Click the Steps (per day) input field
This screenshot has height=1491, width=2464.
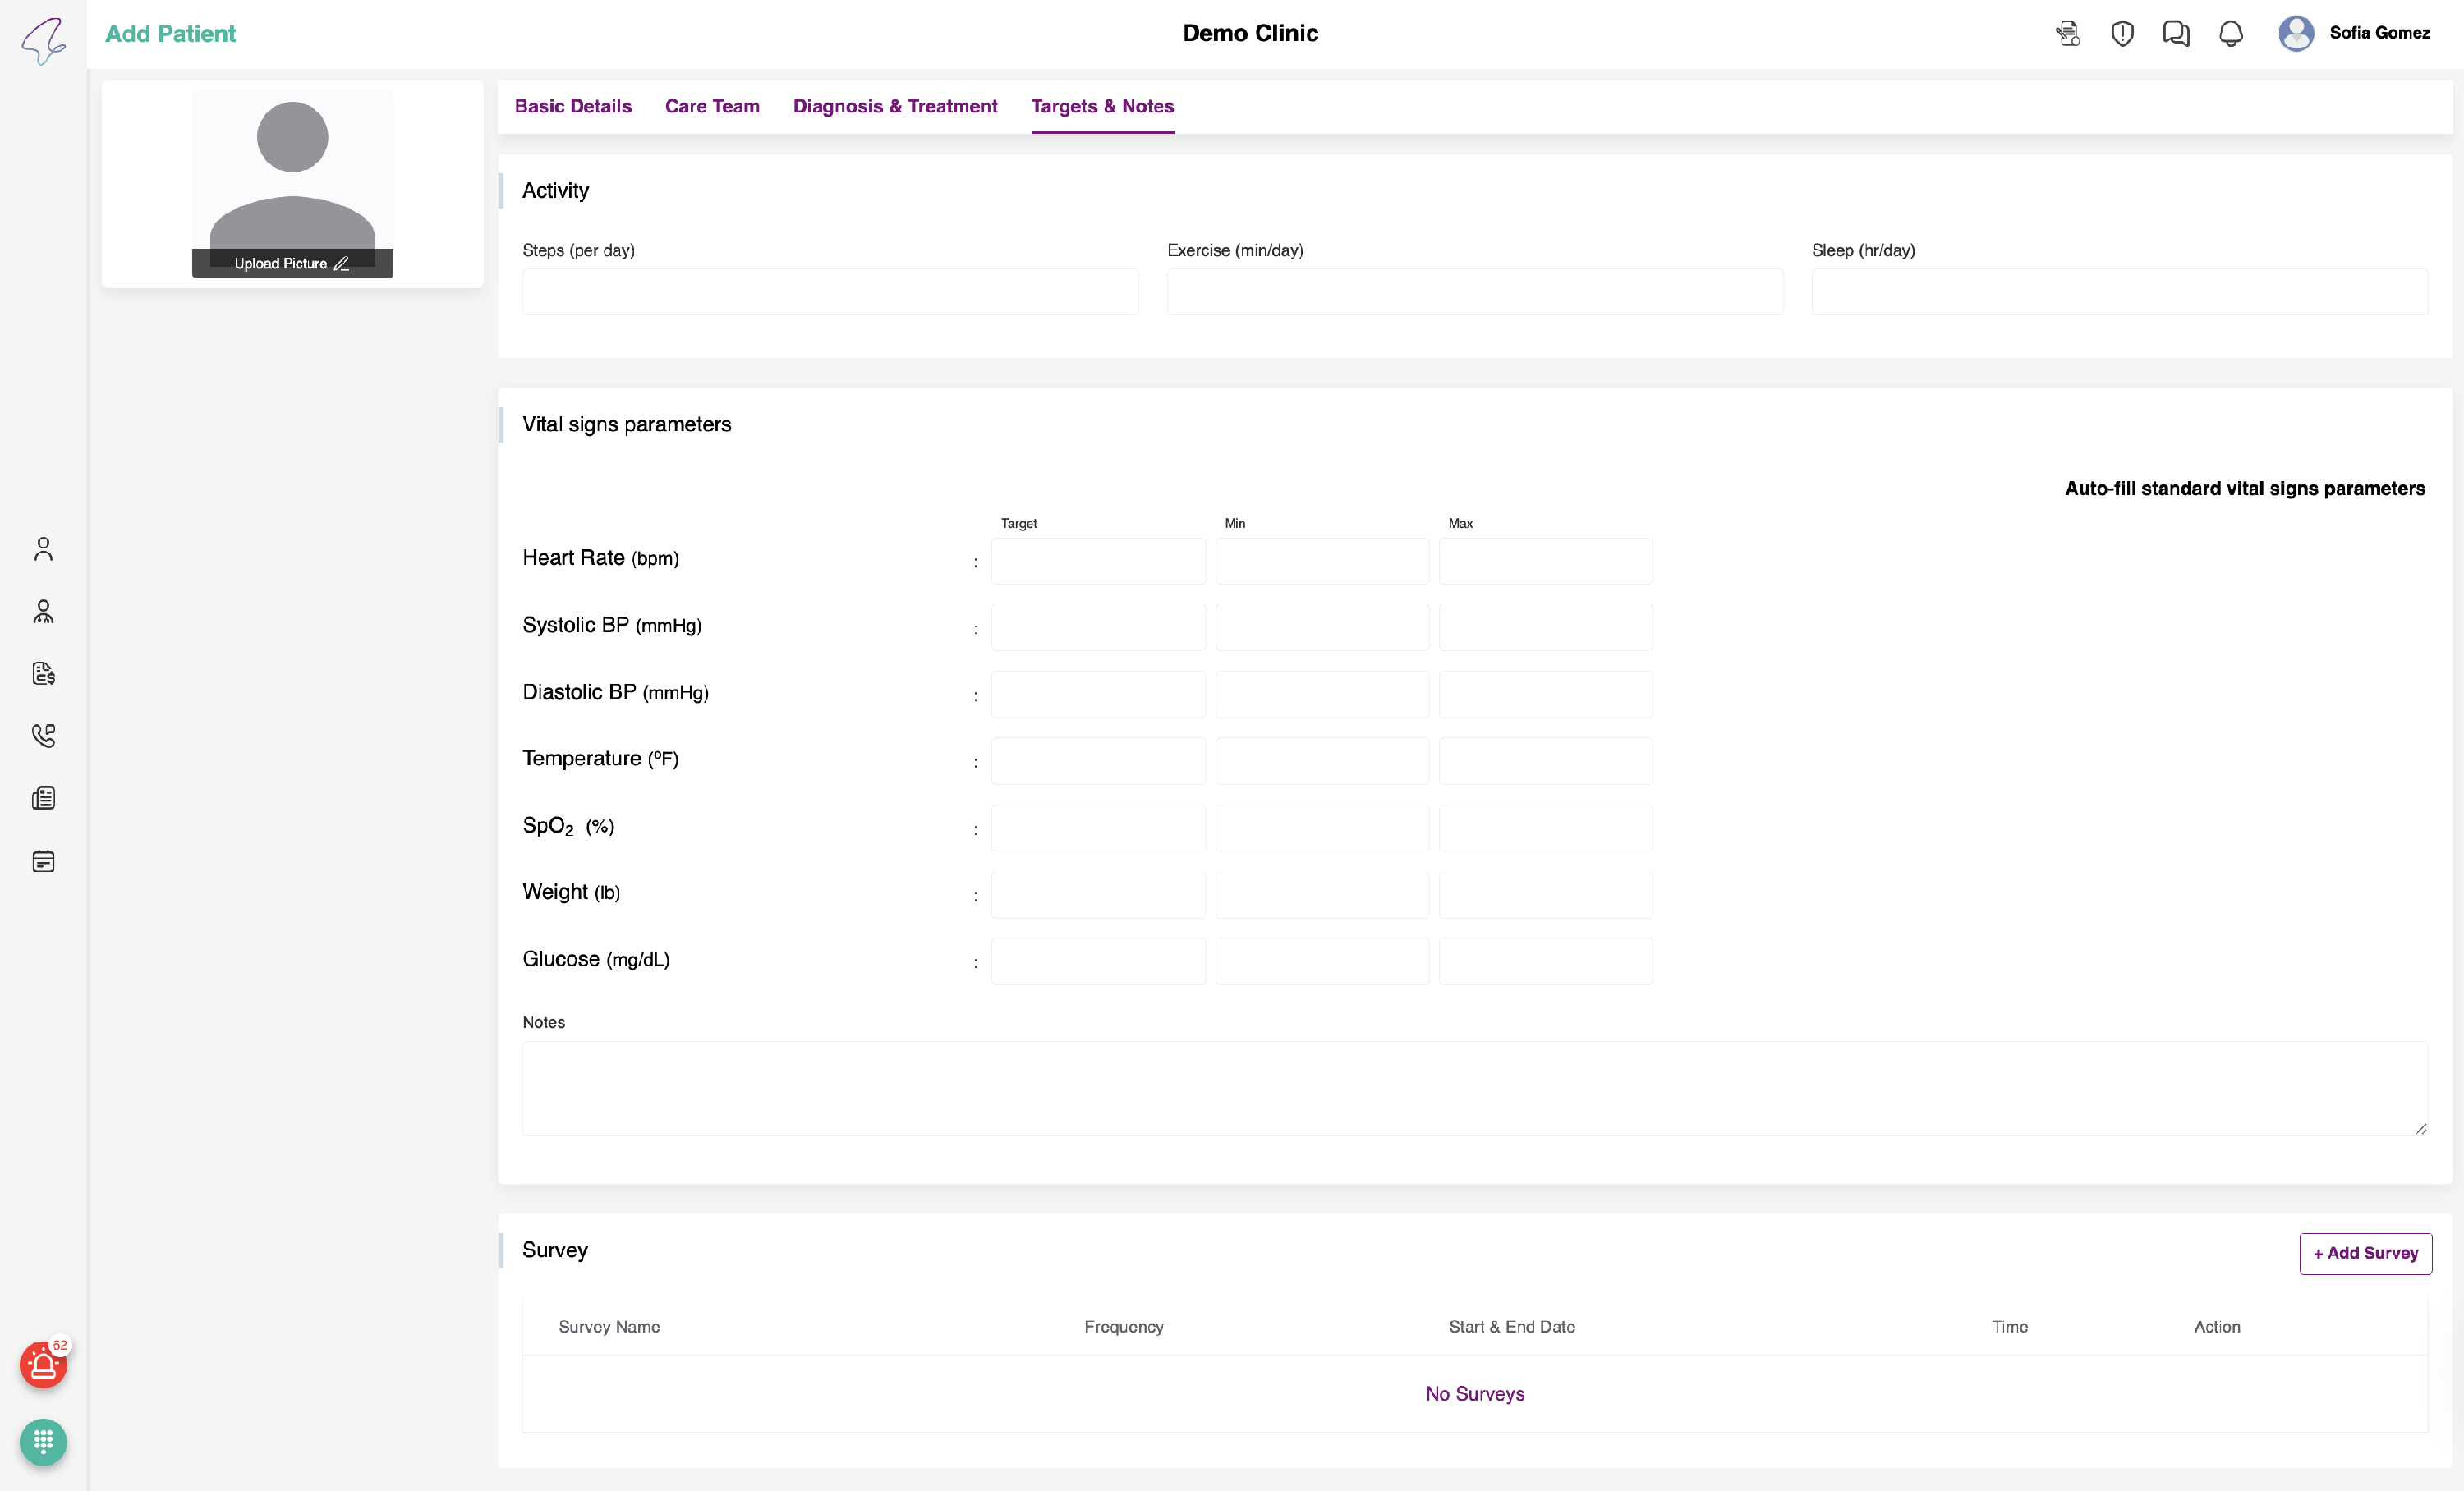click(830, 291)
